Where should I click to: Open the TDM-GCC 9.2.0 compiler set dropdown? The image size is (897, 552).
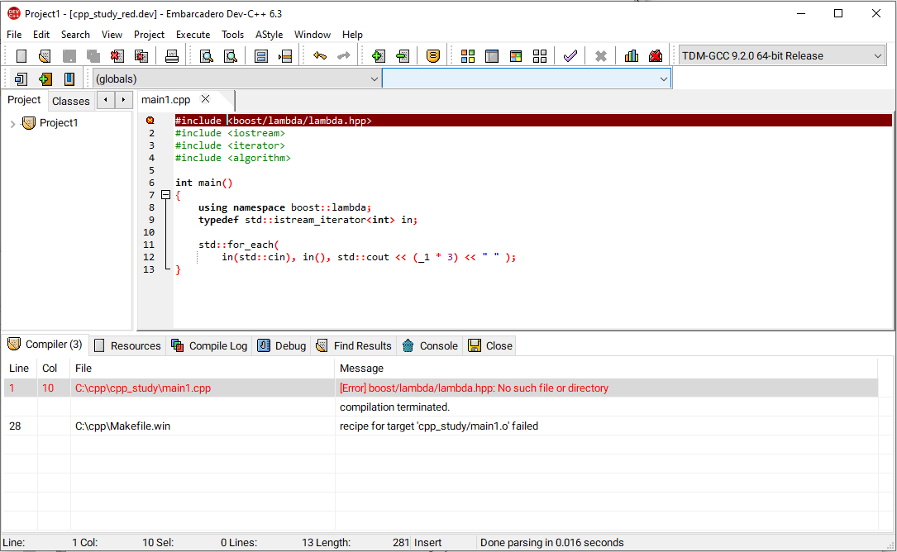(782, 56)
